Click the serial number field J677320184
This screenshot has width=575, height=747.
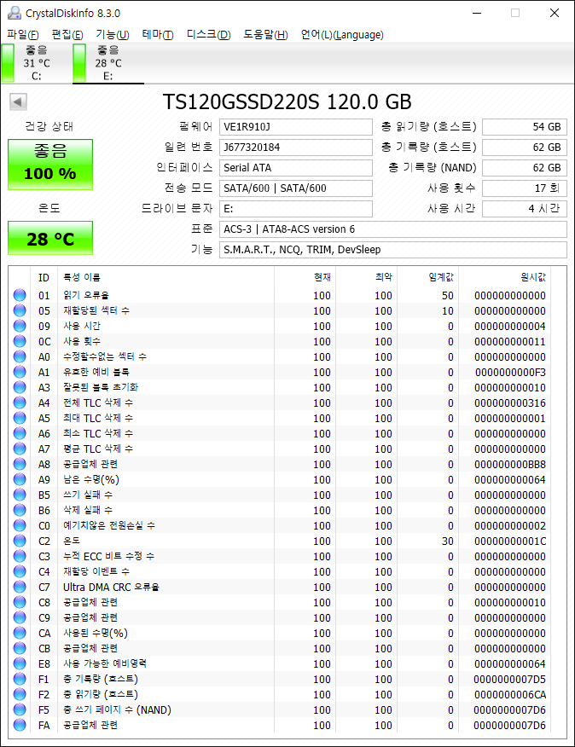[296, 148]
